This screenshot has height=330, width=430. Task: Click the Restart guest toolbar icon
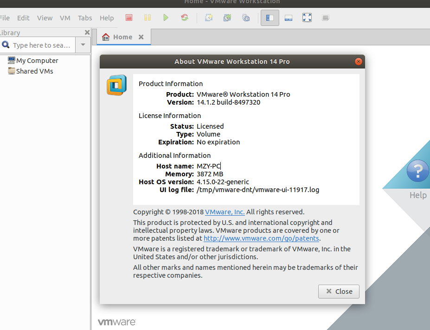[185, 18]
